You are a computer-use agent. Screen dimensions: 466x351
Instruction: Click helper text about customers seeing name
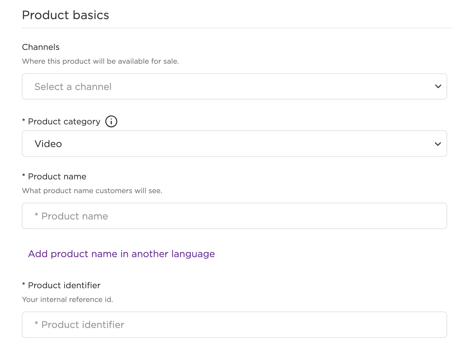coord(92,191)
